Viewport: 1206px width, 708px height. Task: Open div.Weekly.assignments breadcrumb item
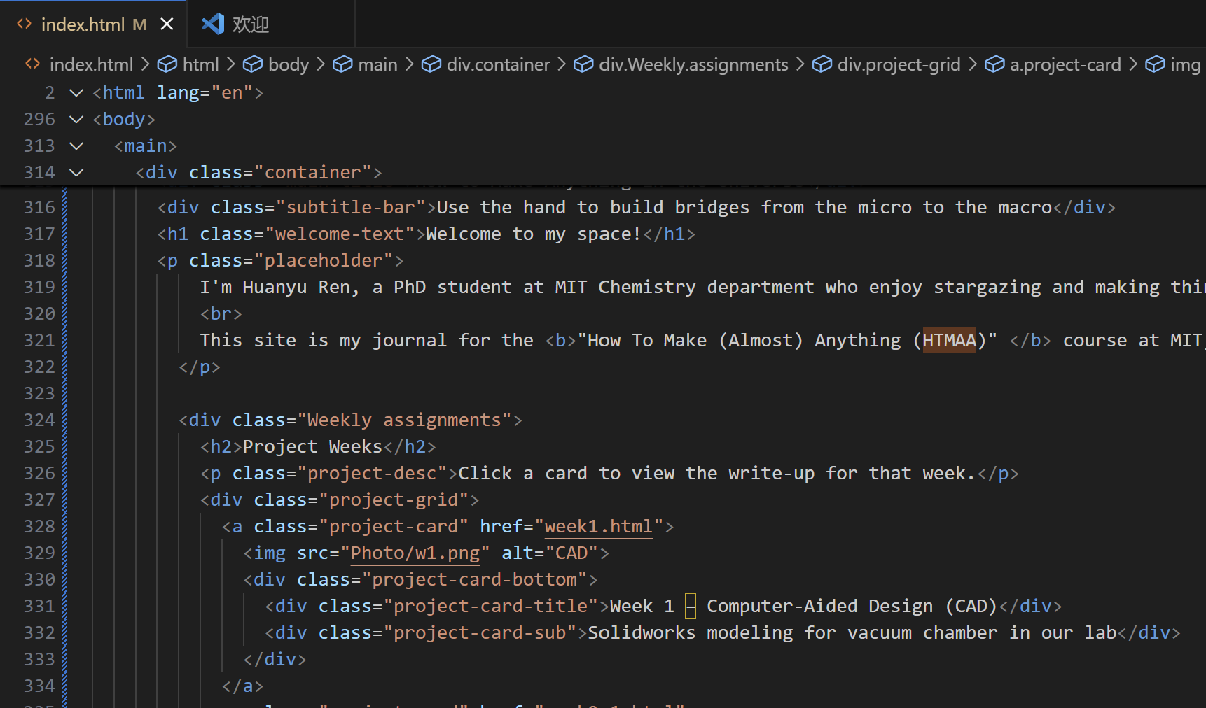pos(693,64)
